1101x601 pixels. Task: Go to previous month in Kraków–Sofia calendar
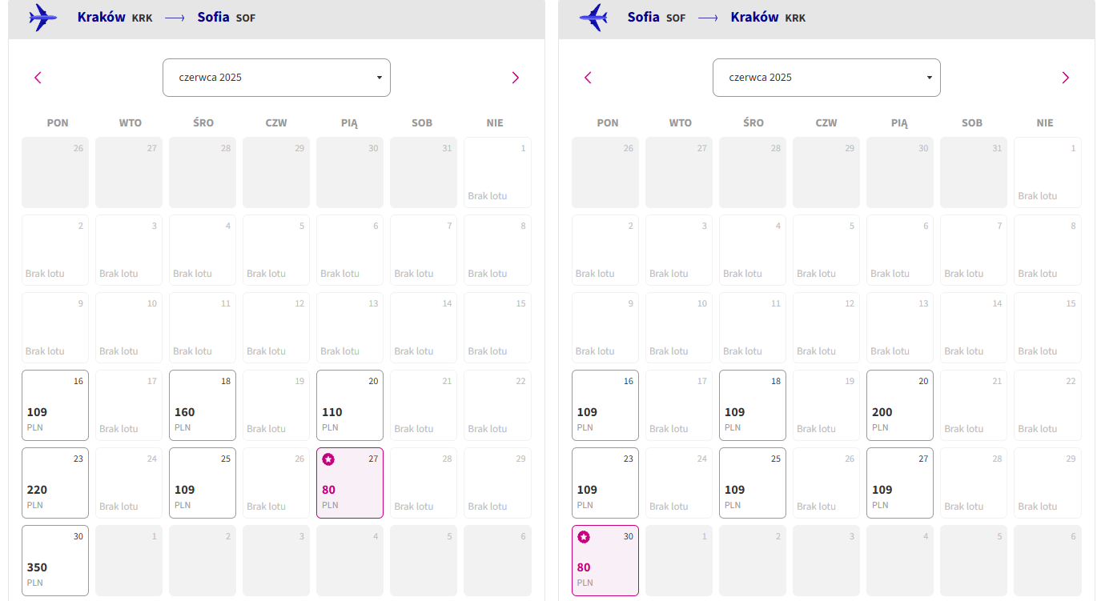click(38, 78)
